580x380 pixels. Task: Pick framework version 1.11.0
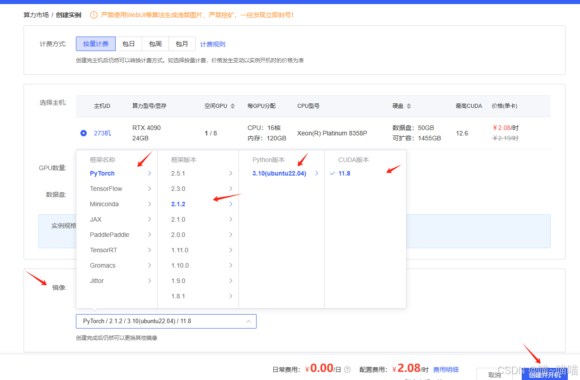pos(180,250)
